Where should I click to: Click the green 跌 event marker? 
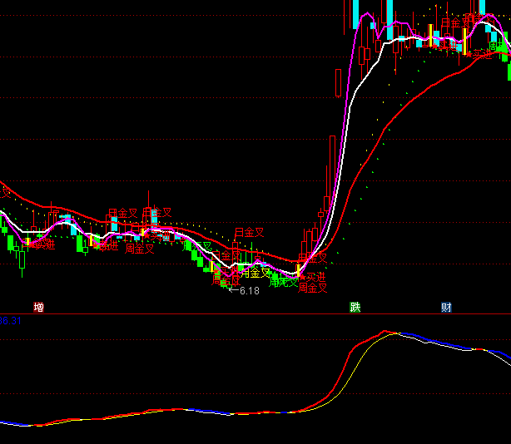pos(355,307)
